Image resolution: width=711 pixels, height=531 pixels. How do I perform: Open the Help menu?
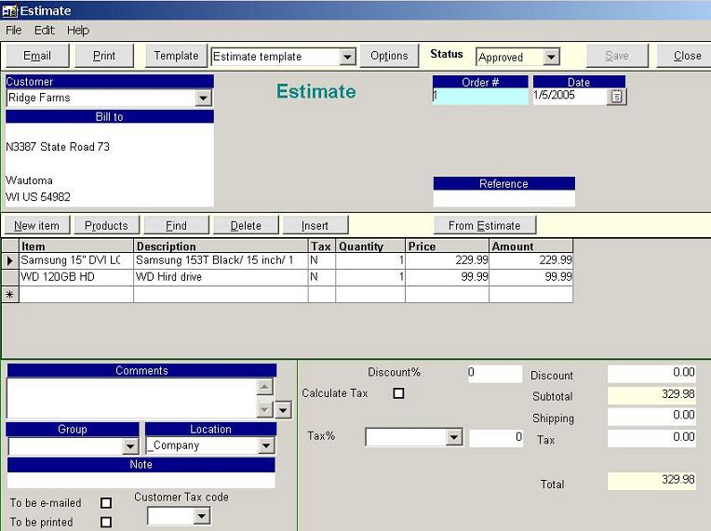coord(77,31)
